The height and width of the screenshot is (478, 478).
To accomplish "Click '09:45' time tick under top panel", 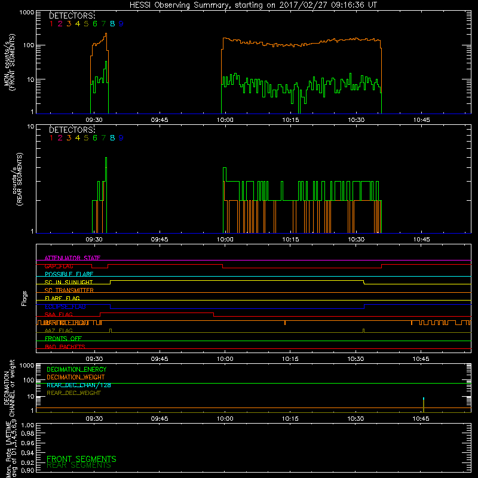I will coord(160,120).
